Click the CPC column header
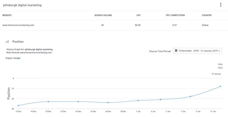Viewport: 228px width, 117px height. coord(139,15)
